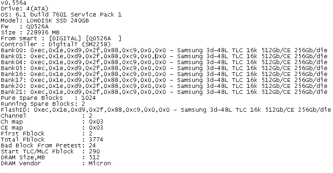The image size is (333, 173).
Task: Click the Bank21 flash ID line
Action: [x=164, y=92]
